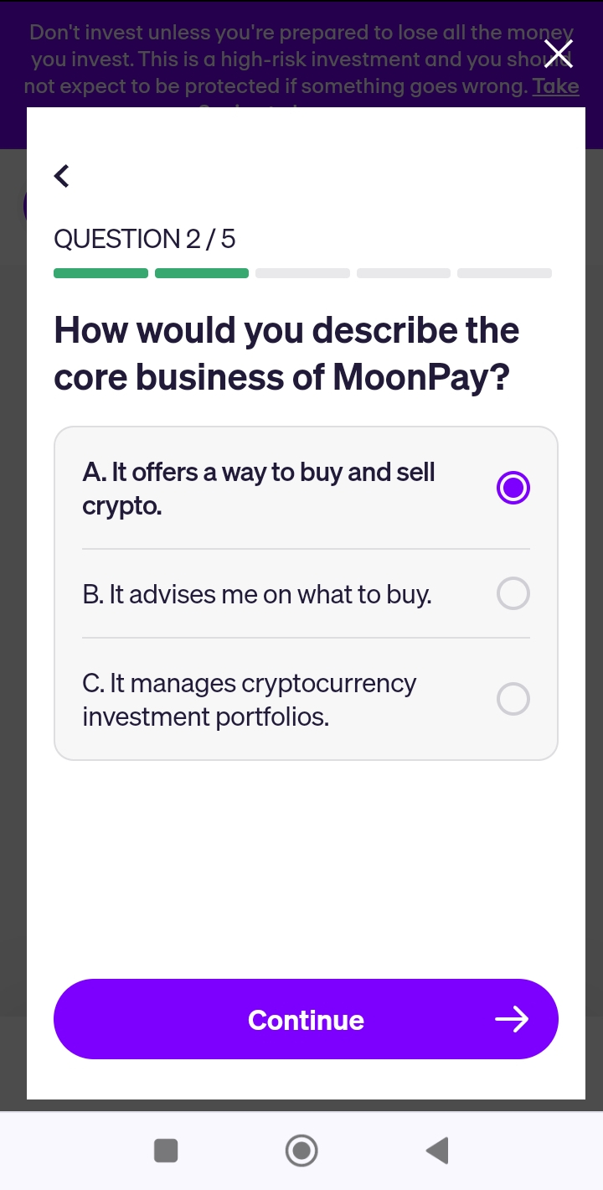
Task: Open the 'Take' risk warning link
Action: click(556, 86)
